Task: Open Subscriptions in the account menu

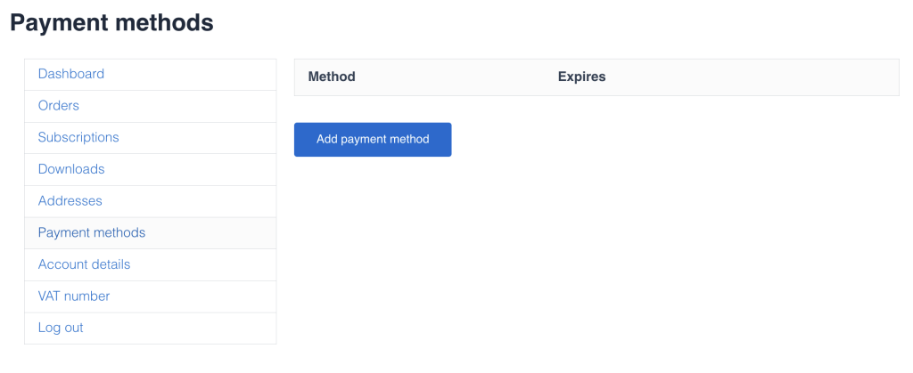Action: [78, 138]
